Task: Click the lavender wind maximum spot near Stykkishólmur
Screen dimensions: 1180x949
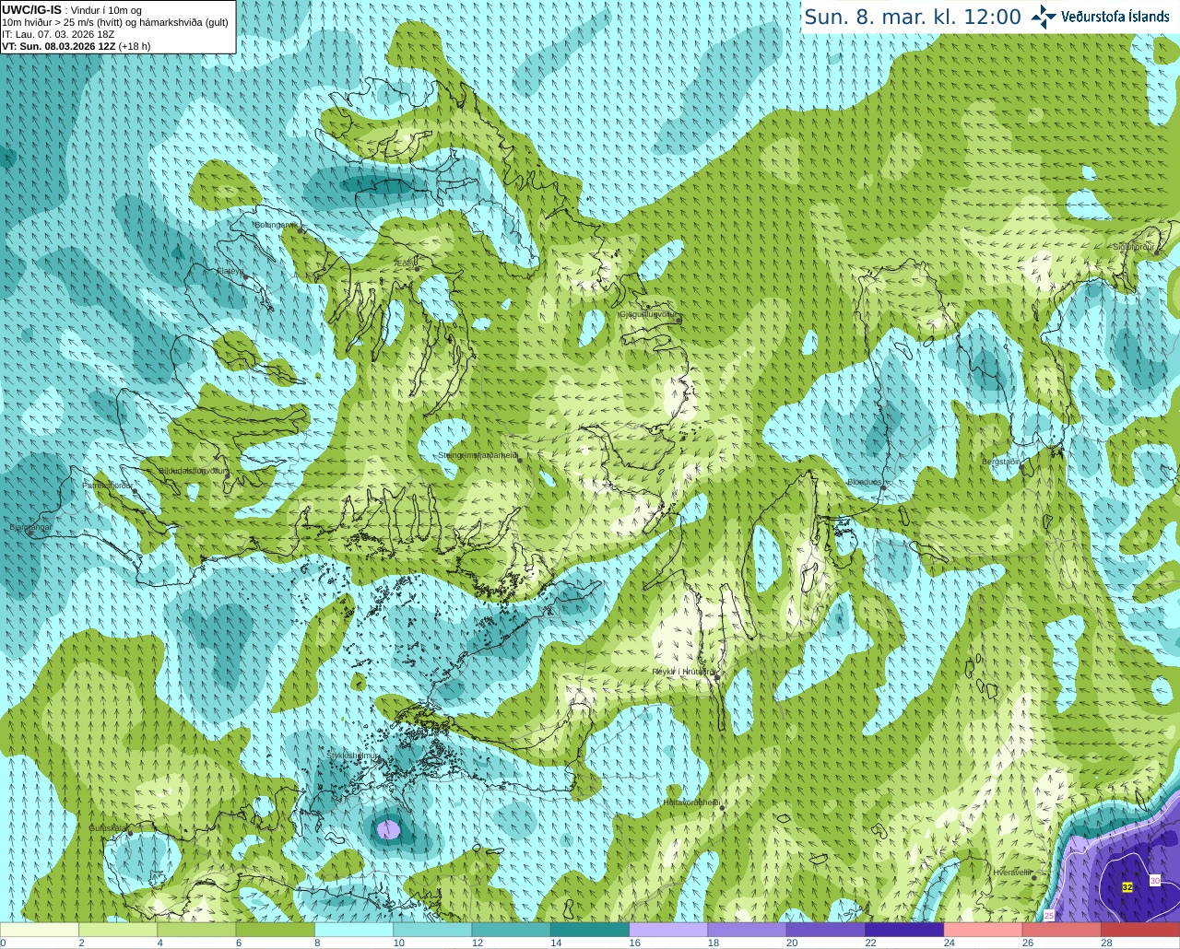Action: pos(389,829)
